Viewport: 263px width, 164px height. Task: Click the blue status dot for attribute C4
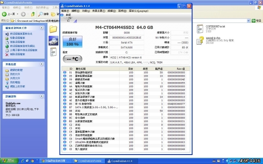click(x=65, y=132)
